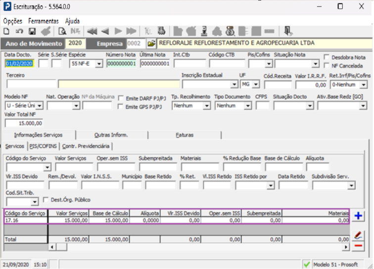Add service row with blue plus
The height and width of the screenshot is (269, 374).
358,216
